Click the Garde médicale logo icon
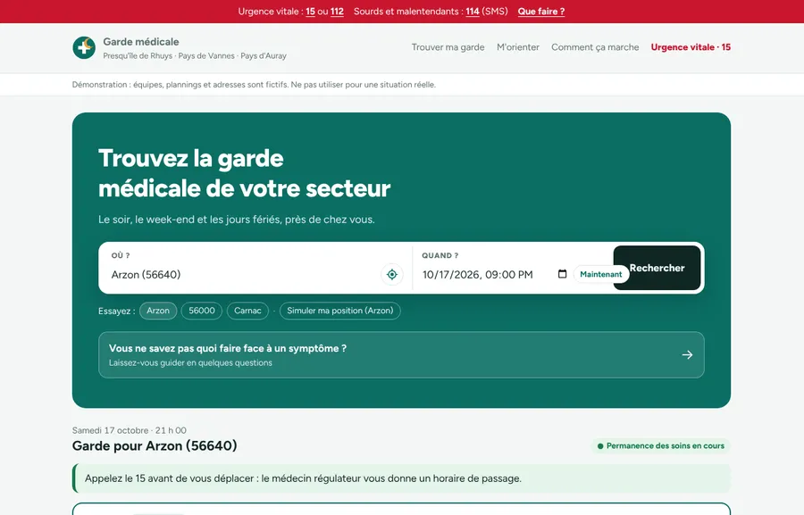 click(x=84, y=47)
